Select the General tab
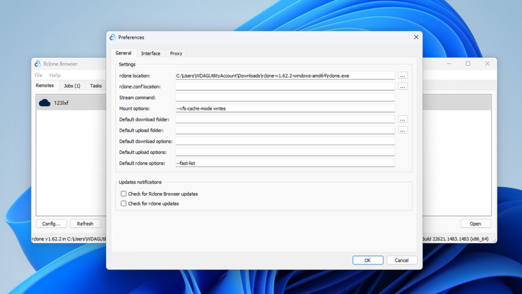This screenshot has height=294, width=522. [123, 53]
